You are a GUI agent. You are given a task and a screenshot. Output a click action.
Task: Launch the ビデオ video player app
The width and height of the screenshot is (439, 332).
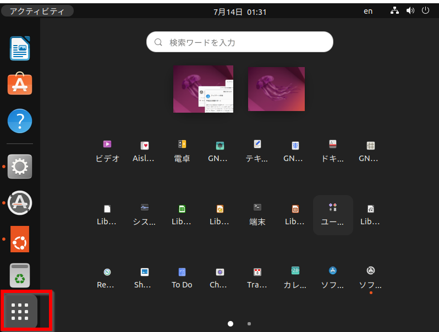(x=107, y=150)
